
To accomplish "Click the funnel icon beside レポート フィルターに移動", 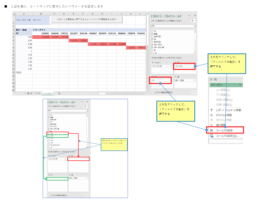I will 212,110.
